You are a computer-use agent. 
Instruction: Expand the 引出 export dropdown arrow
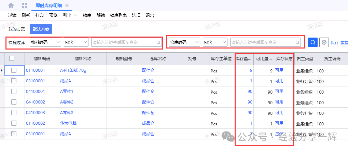coord(75,15)
